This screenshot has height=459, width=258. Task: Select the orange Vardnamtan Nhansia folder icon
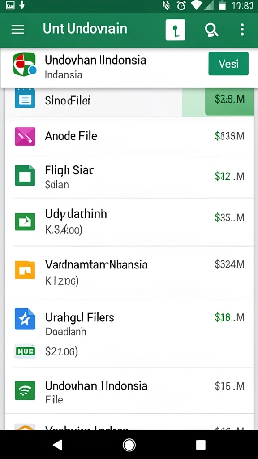tap(25, 269)
